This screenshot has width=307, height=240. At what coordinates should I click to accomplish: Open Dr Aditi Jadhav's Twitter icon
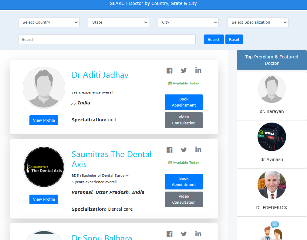click(184, 71)
